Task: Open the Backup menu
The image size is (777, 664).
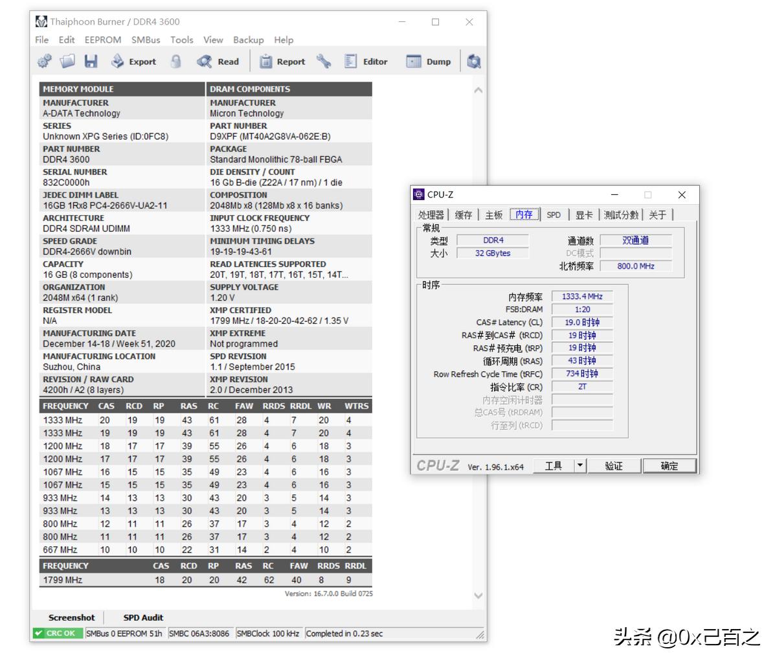Action: (249, 40)
